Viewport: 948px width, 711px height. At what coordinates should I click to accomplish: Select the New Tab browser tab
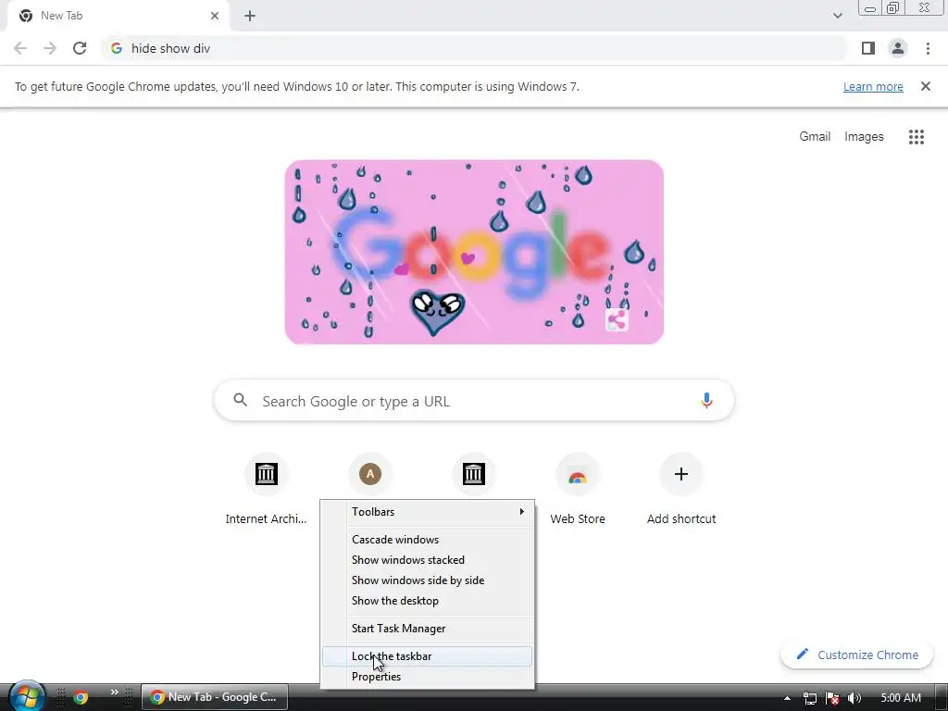click(118, 16)
